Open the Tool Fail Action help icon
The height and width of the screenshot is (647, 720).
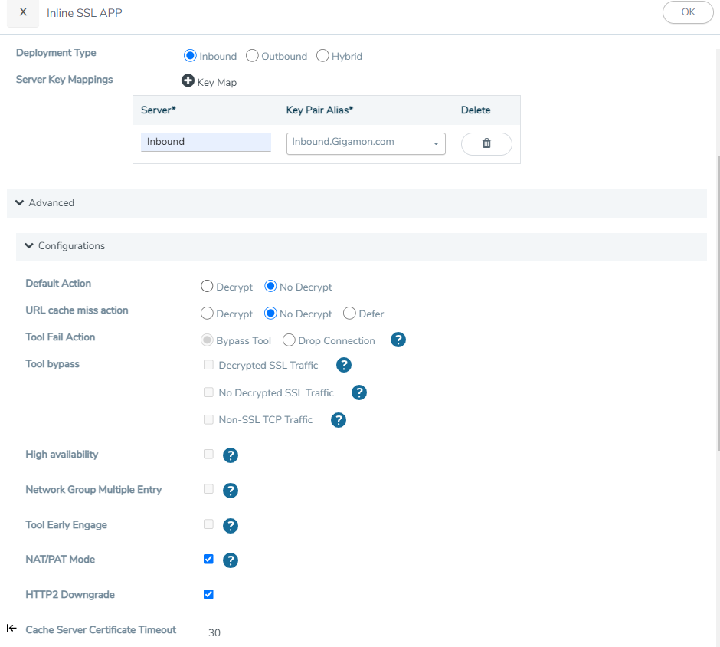(x=398, y=340)
